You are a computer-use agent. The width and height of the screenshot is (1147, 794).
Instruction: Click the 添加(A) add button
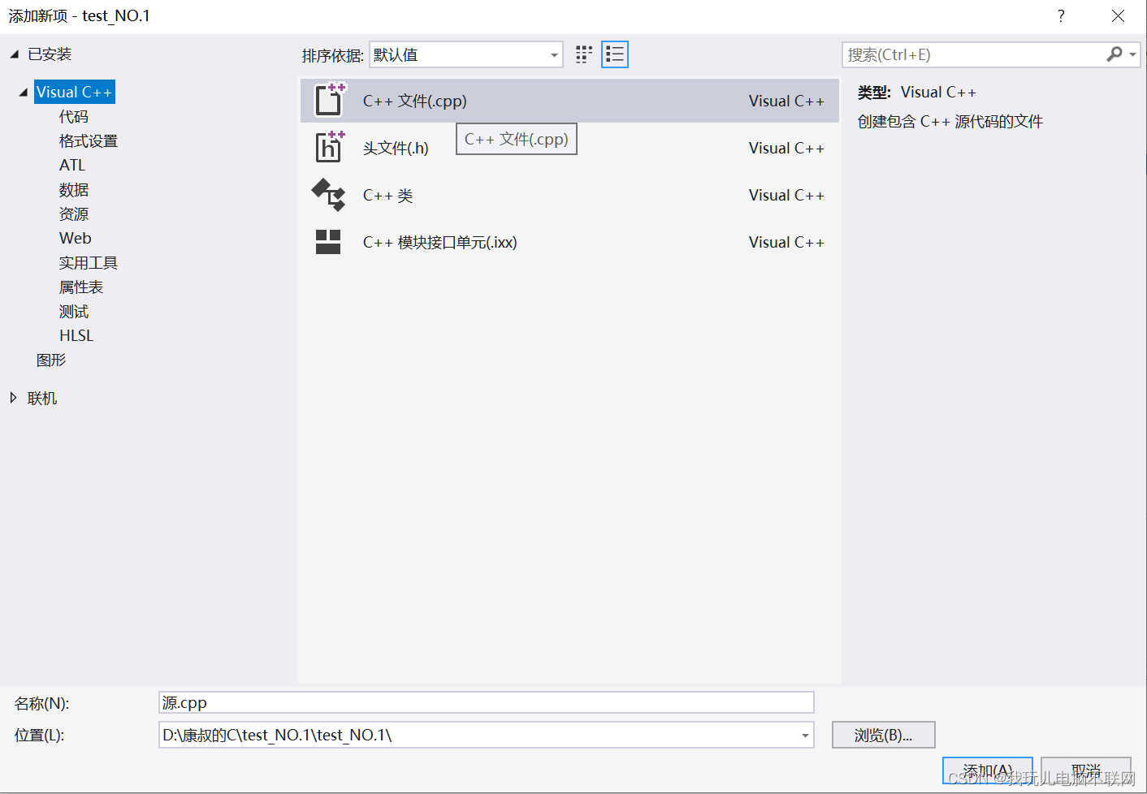[x=988, y=770]
